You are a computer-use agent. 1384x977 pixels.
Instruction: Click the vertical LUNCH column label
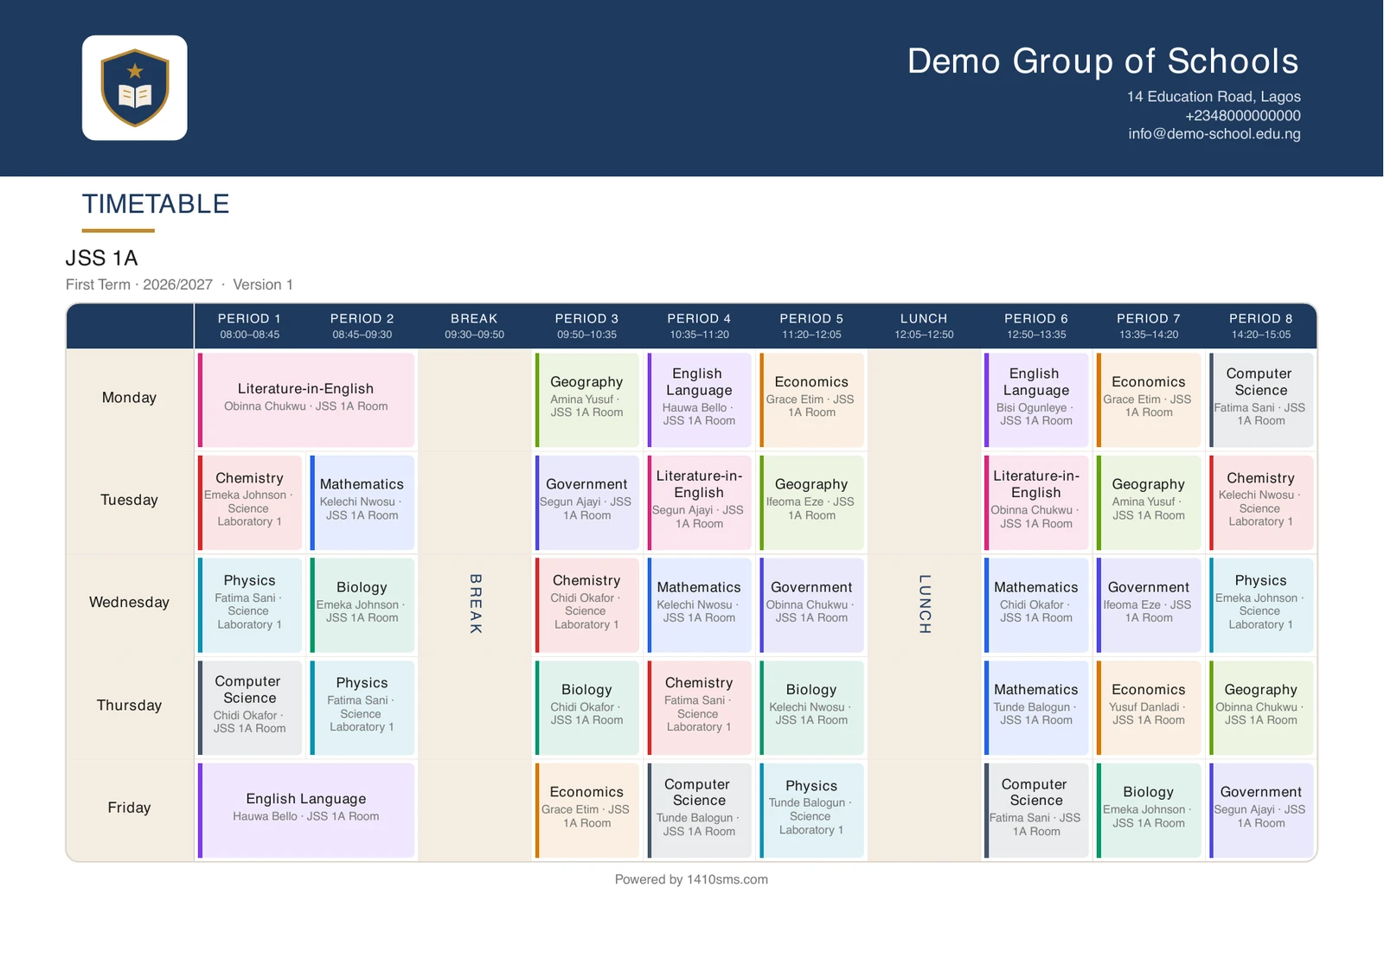(x=924, y=603)
